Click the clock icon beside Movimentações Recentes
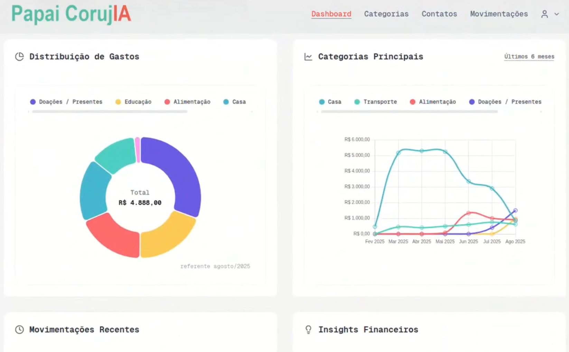 tap(19, 330)
